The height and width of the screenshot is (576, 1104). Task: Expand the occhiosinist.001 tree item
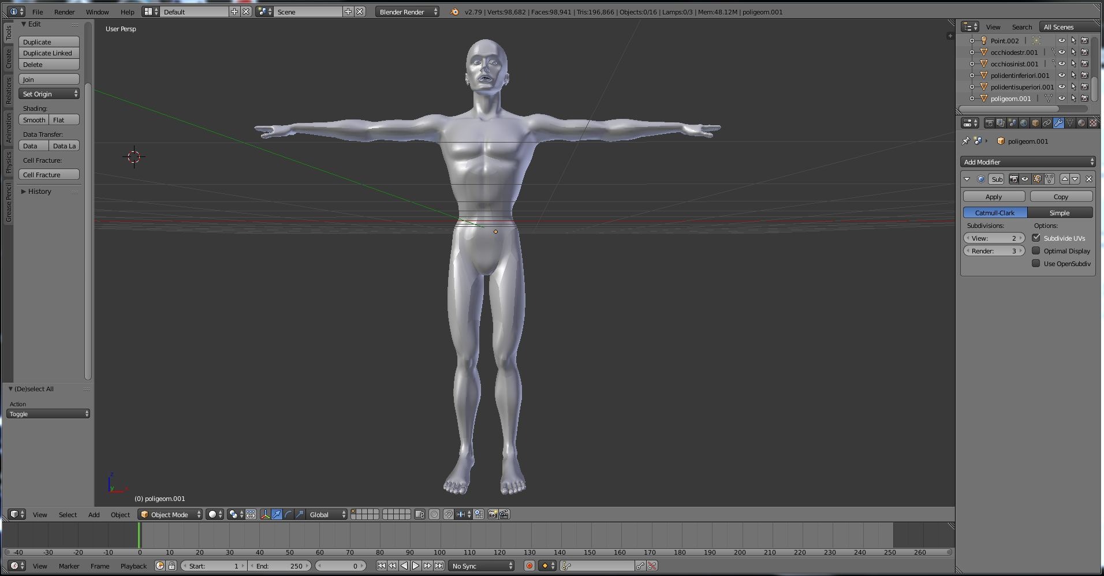pos(972,63)
